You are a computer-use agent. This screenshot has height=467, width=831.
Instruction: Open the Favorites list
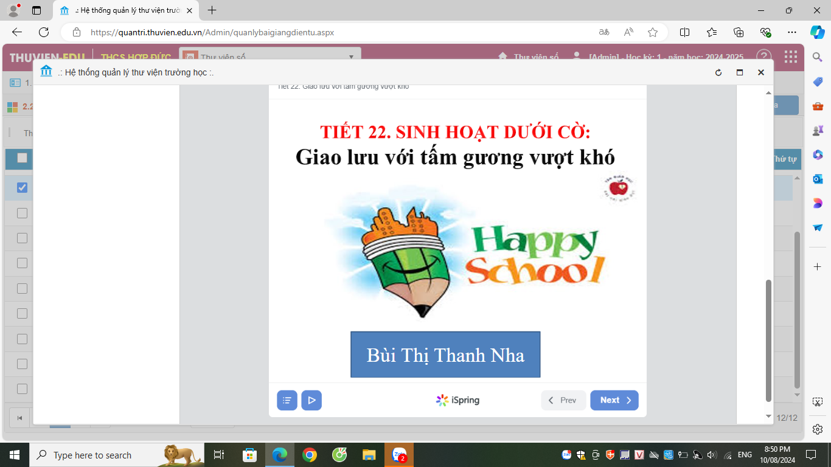coord(712,32)
